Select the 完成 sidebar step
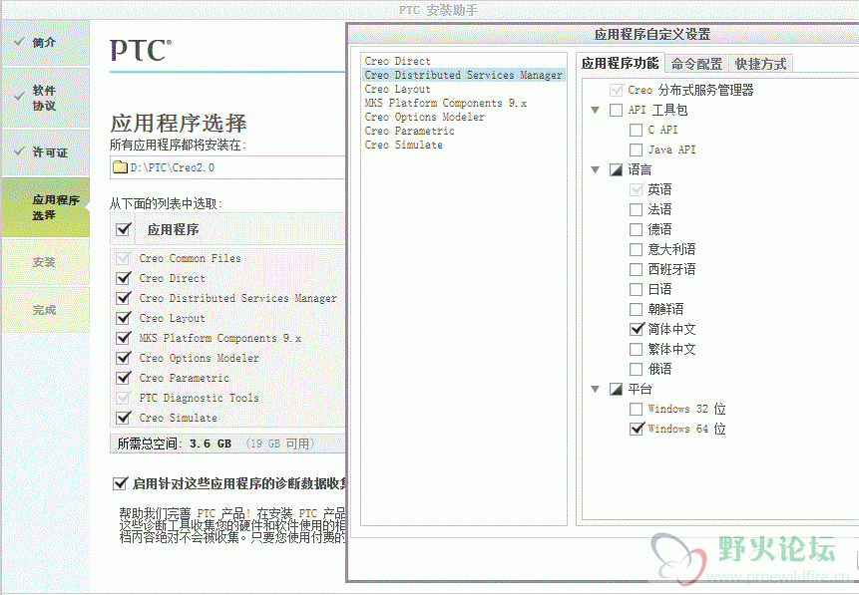This screenshot has width=859, height=595. click(45, 310)
